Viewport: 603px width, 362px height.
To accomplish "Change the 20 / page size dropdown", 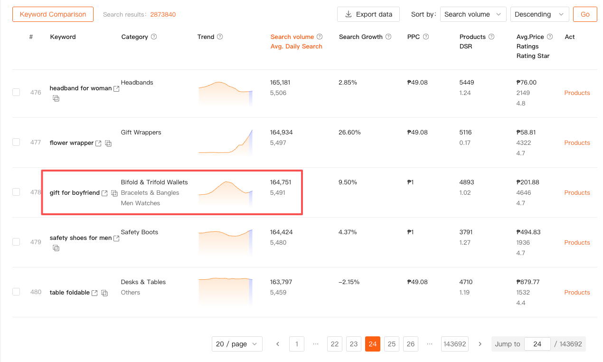I will (237, 344).
